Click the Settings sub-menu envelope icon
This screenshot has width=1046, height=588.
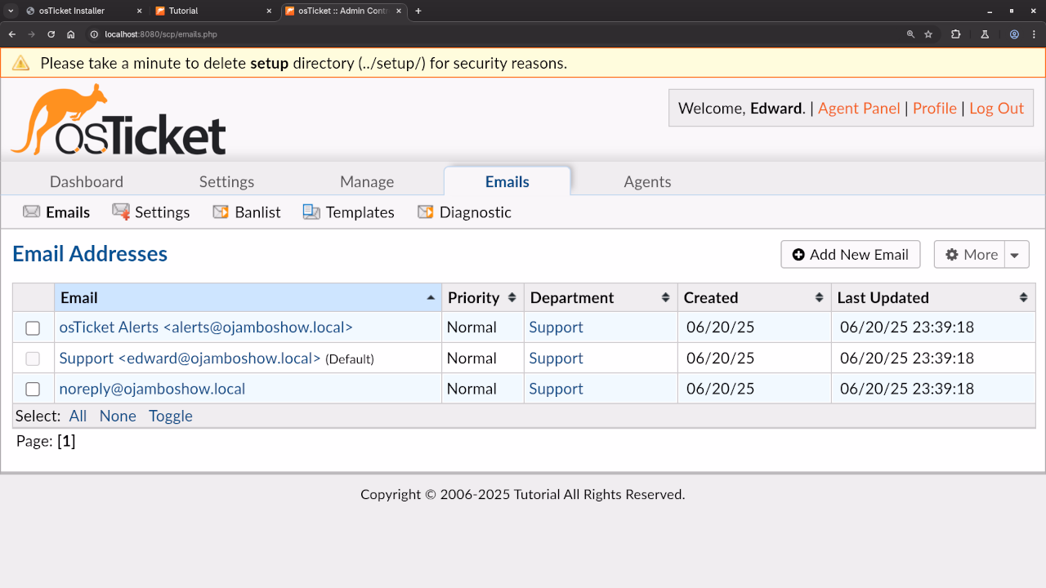pyautogui.click(x=121, y=212)
